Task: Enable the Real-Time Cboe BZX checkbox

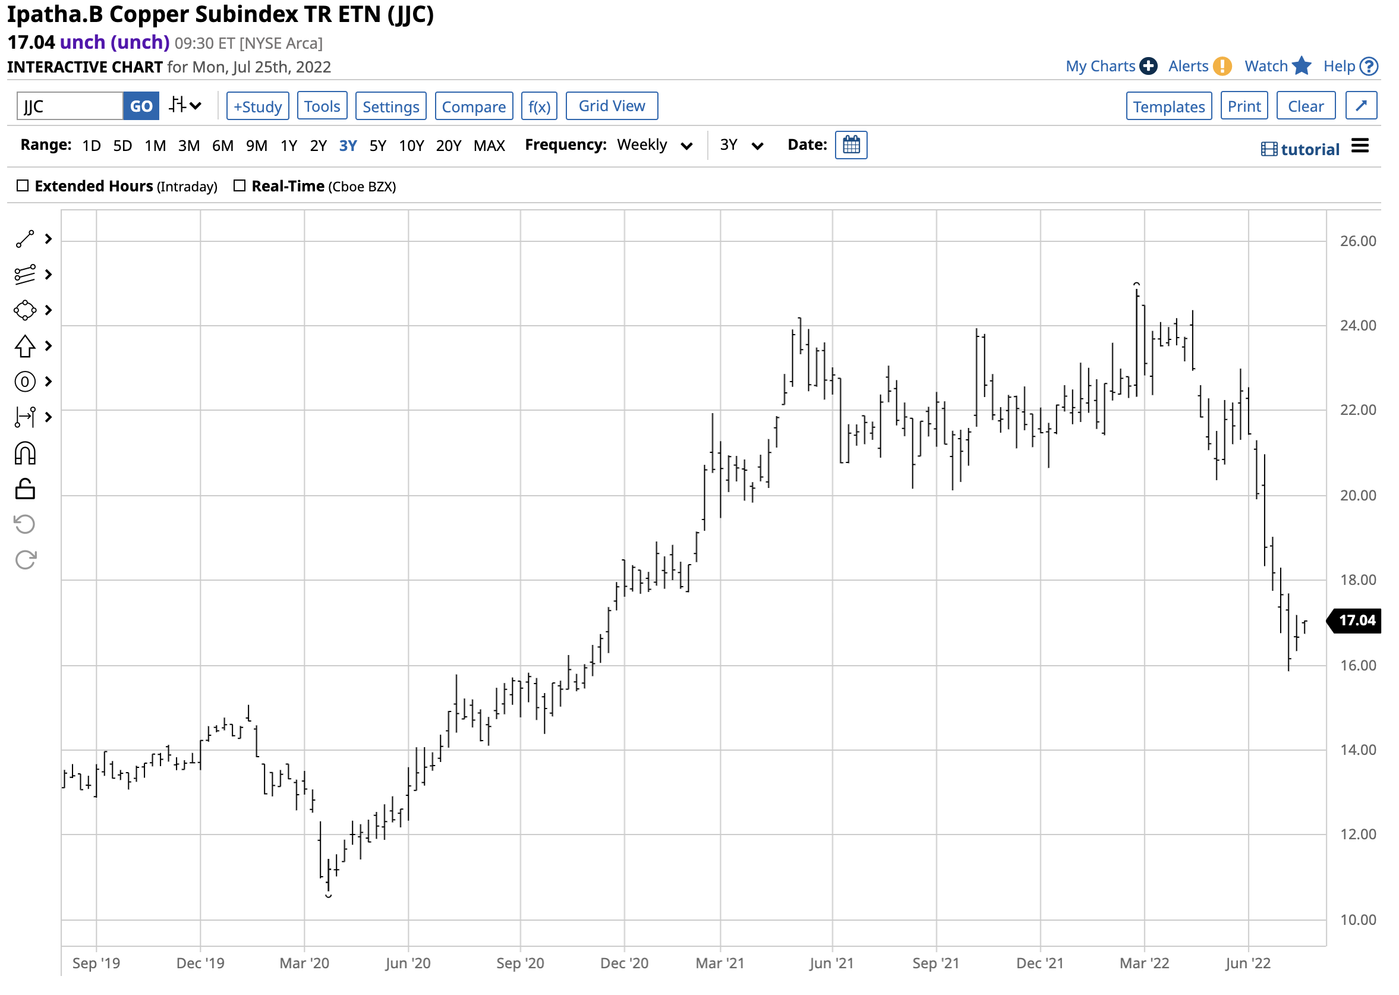Action: (240, 185)
